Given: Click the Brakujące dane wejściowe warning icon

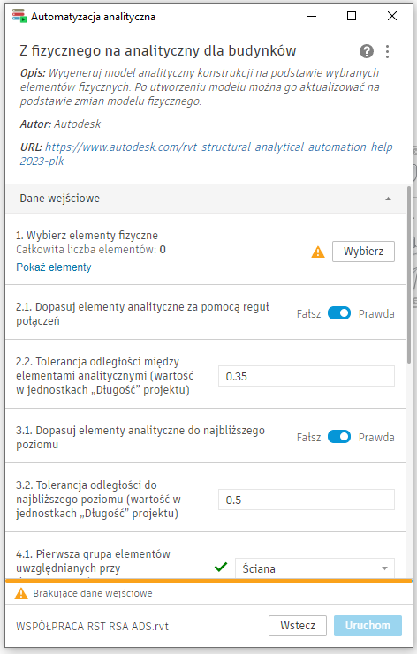Looking at the screenshot, I should [21, 593].
